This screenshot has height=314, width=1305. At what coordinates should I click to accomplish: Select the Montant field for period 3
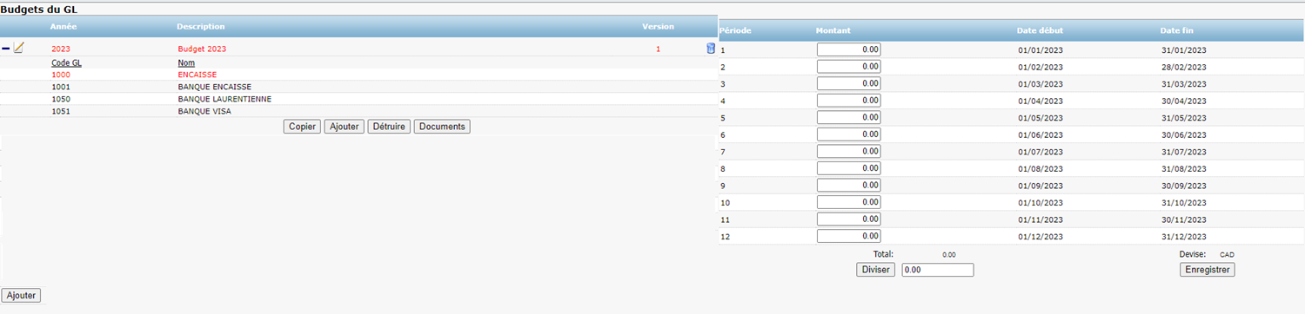[849, 83]
